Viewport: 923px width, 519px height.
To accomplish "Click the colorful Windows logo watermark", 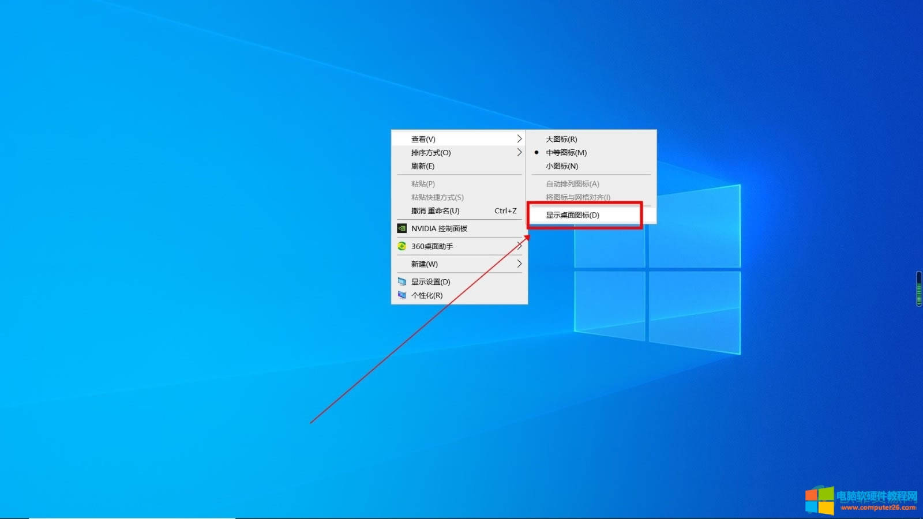I will pyautogui.click(x=819, y=501).
